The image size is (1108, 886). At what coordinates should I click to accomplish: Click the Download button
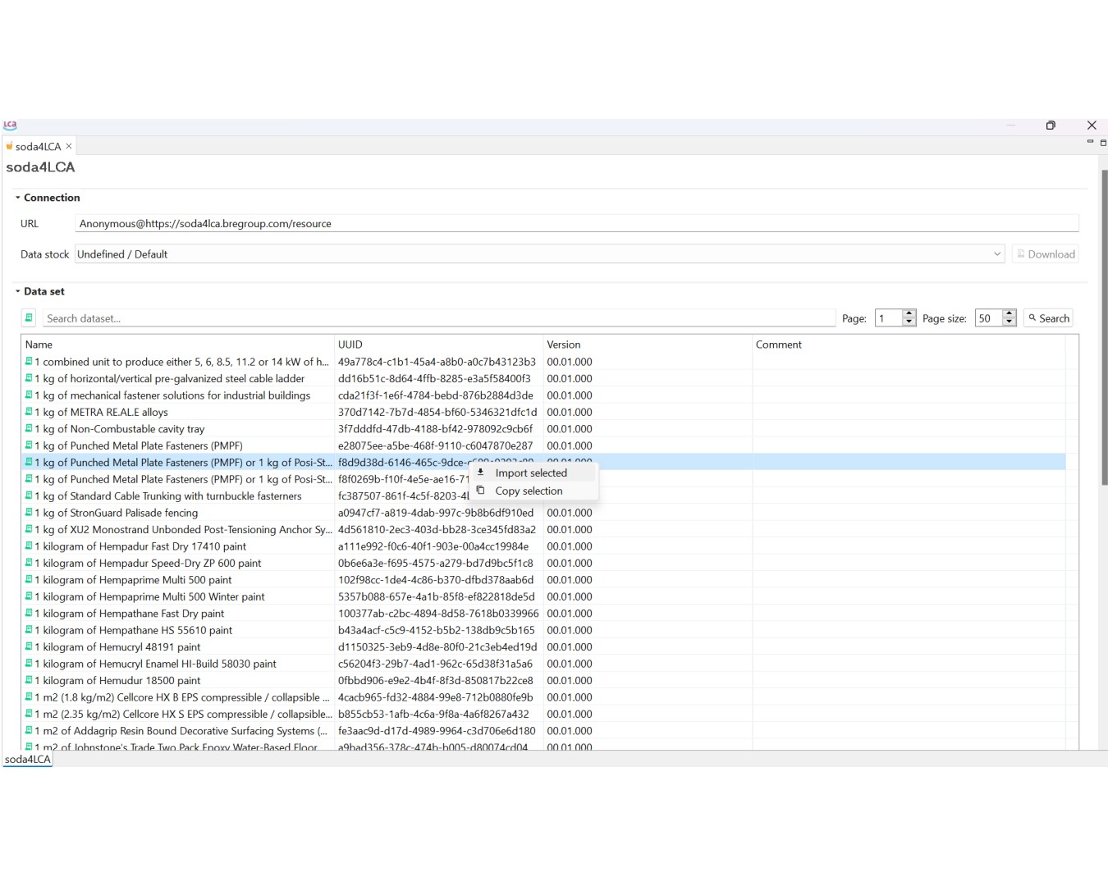tap(1045, 254)
